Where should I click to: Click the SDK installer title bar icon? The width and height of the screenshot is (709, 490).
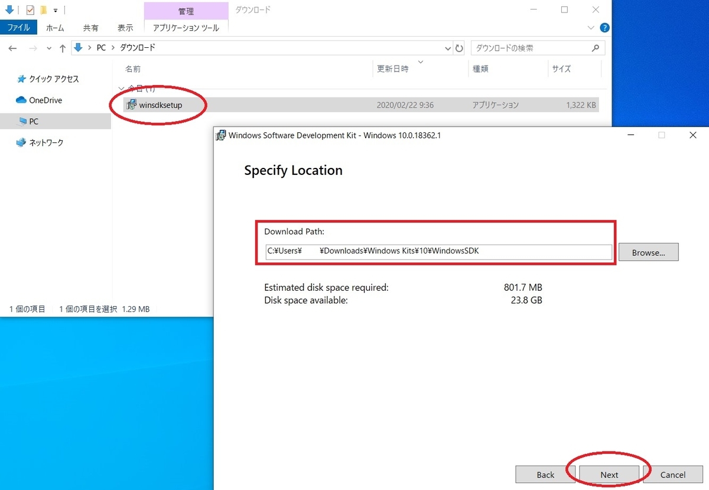click(221, 135)
